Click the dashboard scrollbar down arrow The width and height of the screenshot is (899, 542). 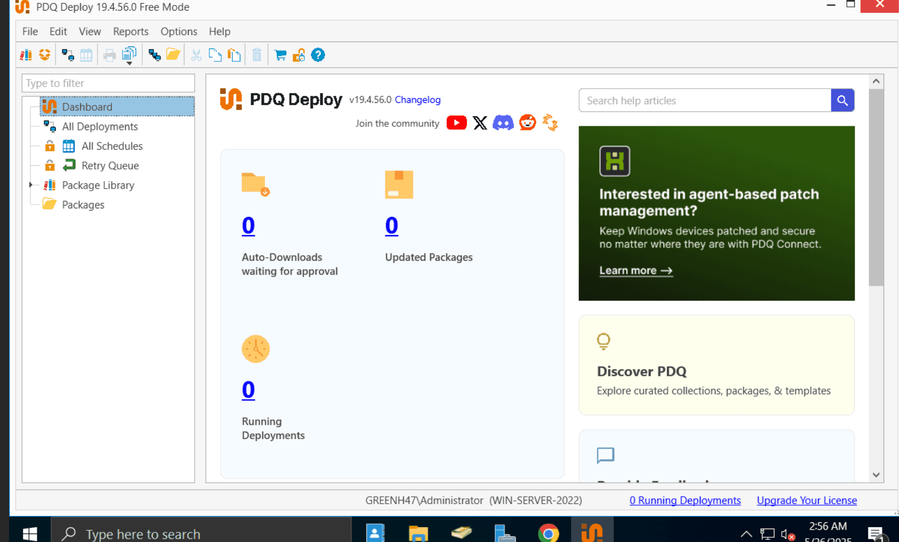(876, 475)
